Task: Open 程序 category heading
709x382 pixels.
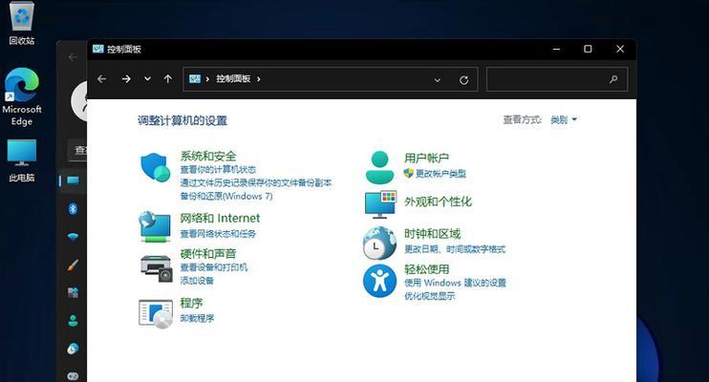Action: [191, 303]
